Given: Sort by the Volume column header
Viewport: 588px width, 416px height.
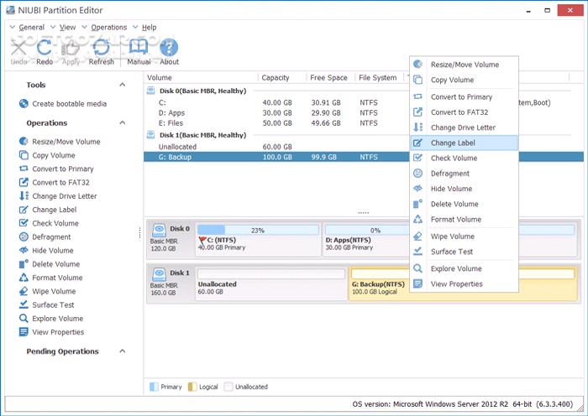Looking at the screenshot, I should [x=201, y=77].
